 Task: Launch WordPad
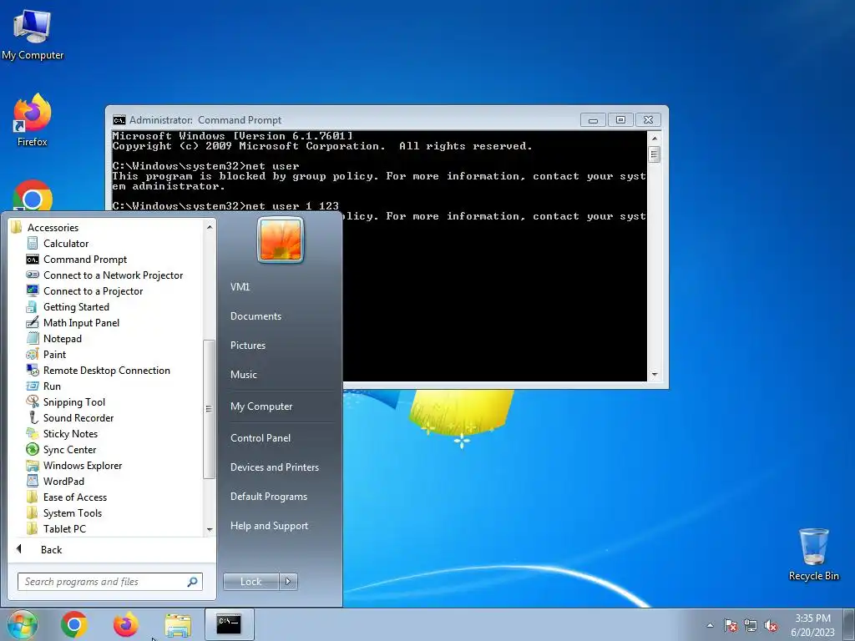click(x=63, y=481)
